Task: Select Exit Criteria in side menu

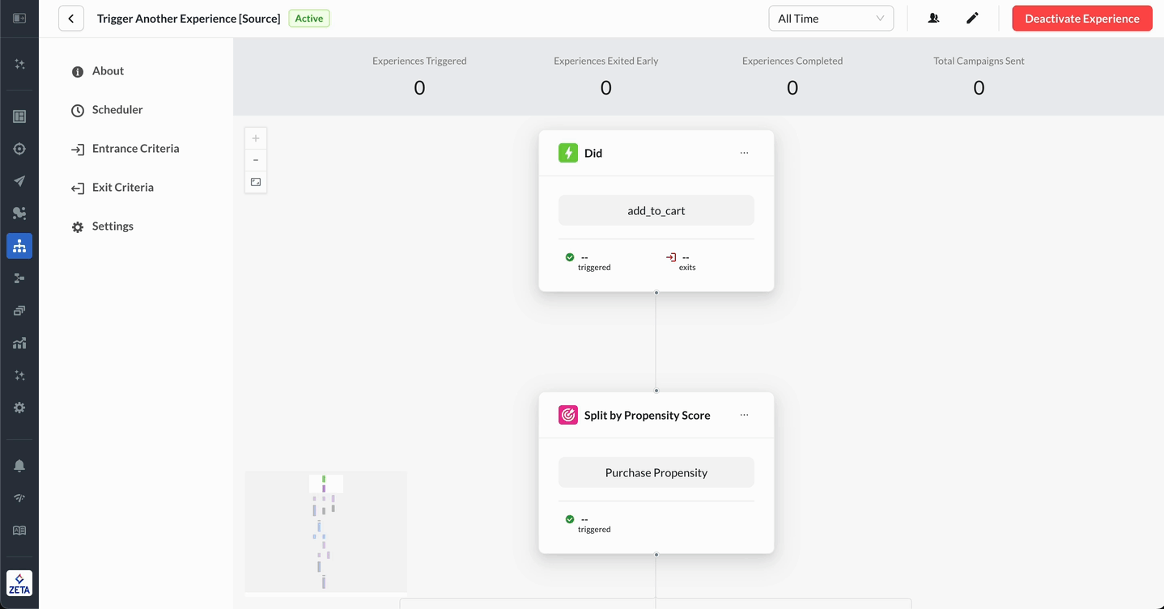Action: click(122, 188)
